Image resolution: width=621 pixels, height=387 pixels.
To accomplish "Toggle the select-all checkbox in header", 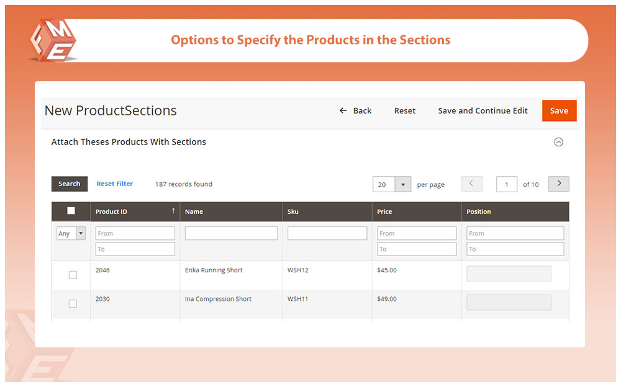I will (x=71, y=211).
